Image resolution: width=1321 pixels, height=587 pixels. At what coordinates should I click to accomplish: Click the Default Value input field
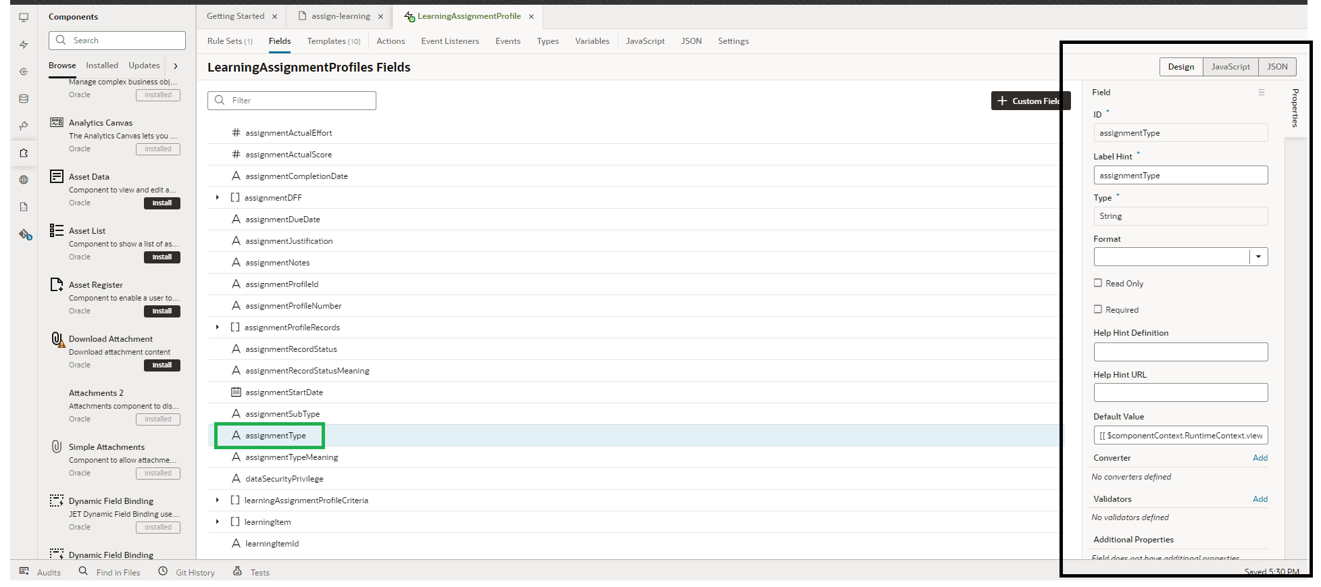(x=1180, y=435)
